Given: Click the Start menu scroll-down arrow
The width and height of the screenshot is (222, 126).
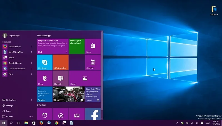Looking at the screenshot, I should pos(102,119).
